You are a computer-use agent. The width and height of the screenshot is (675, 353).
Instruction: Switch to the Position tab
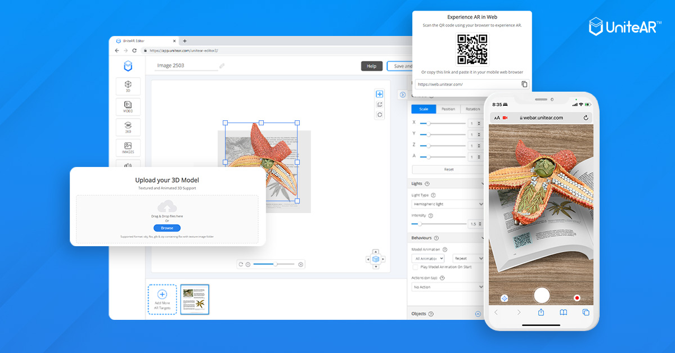point(448,109)
